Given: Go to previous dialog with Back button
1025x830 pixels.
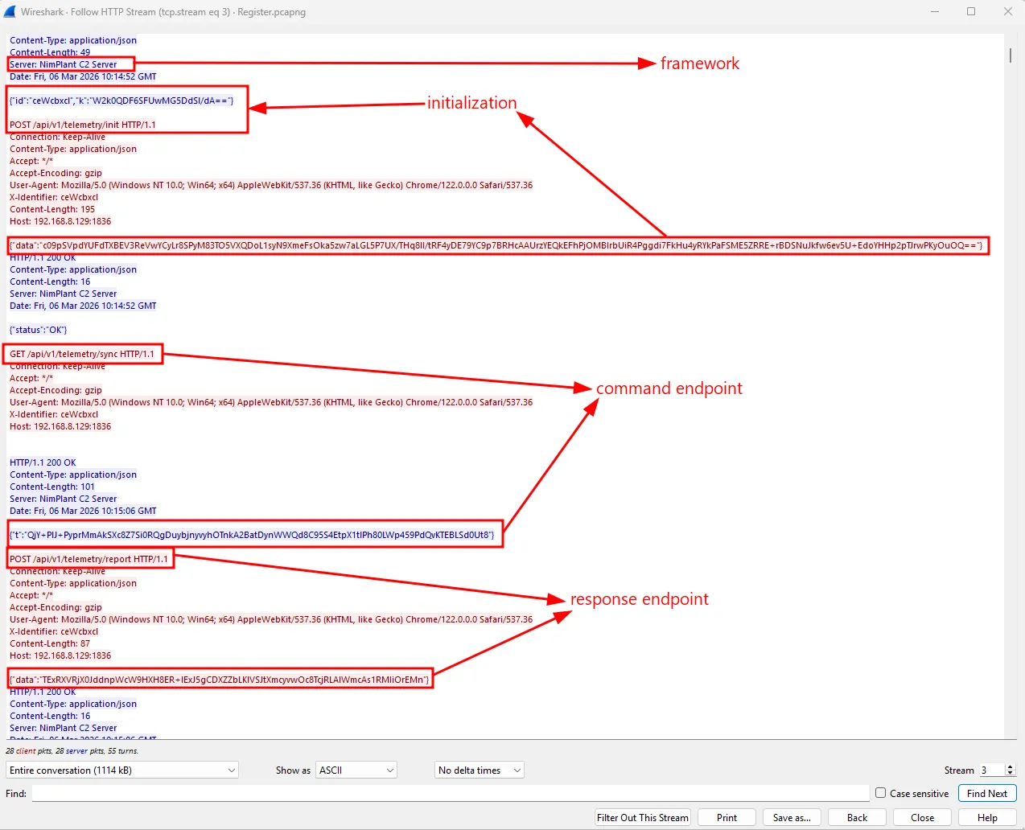Looking at the screenshot, I should [x=856, y=817].
